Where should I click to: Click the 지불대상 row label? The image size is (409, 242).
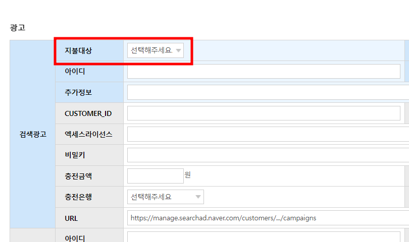click(x=78, y=50)
